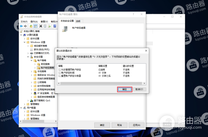The height and width of the screenshot is (137, 208).
Task: Select 高级审核策略配置 in the tree
Action: (46, 97)
